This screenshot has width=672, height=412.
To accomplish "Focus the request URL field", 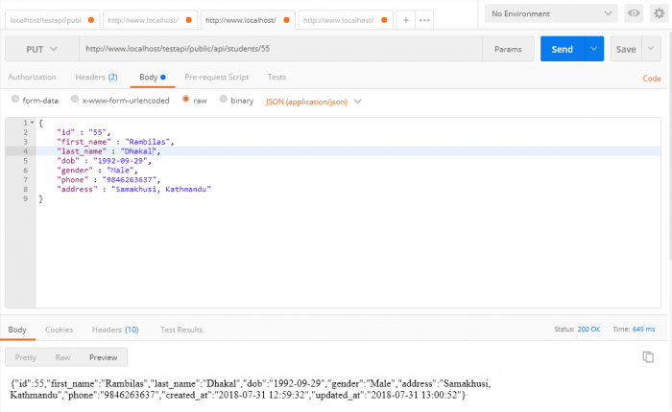I will [x=280, y=49].
